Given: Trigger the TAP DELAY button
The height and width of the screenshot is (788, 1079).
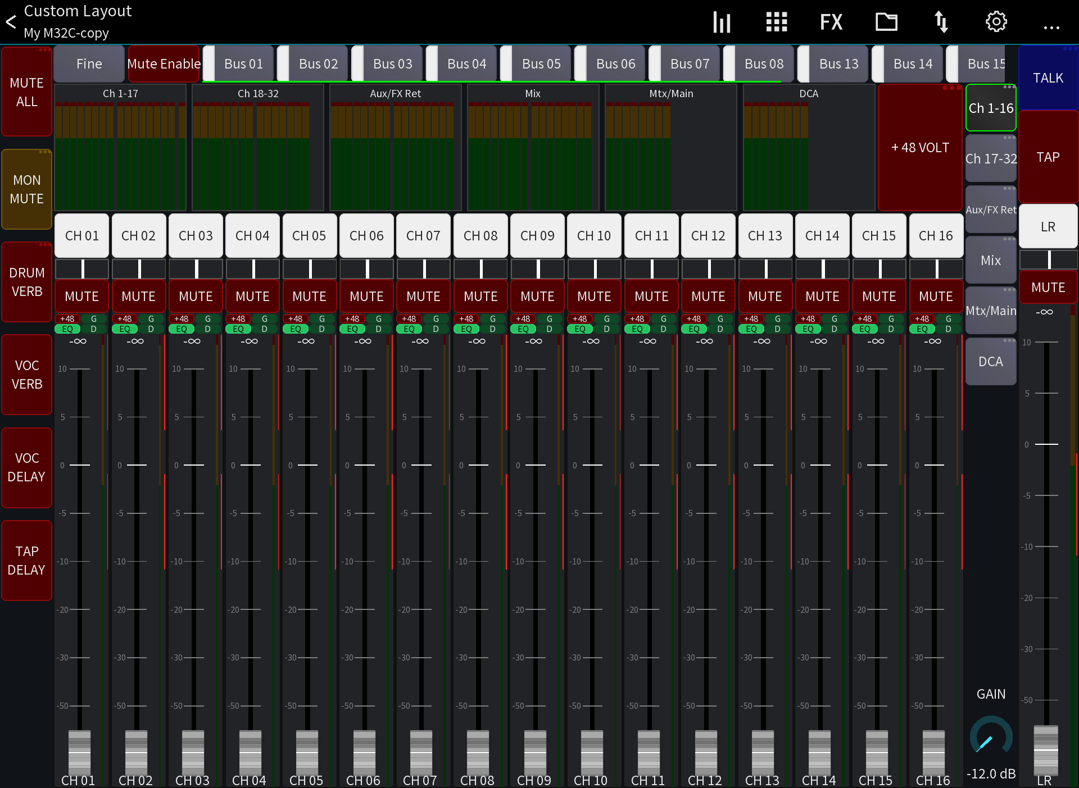Looking at the screenshot, I should click(26, 561).
